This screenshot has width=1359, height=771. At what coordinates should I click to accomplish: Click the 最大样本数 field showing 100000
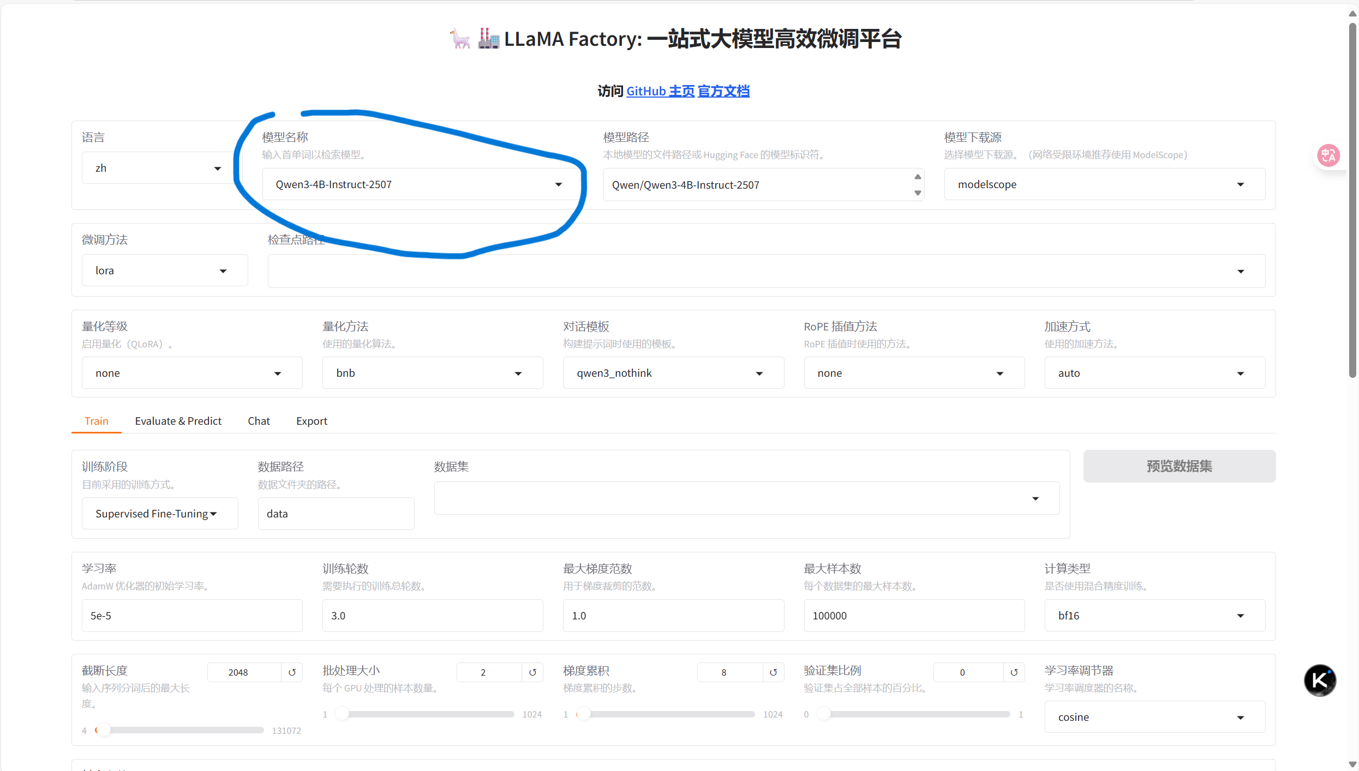[x=914, y=616]
